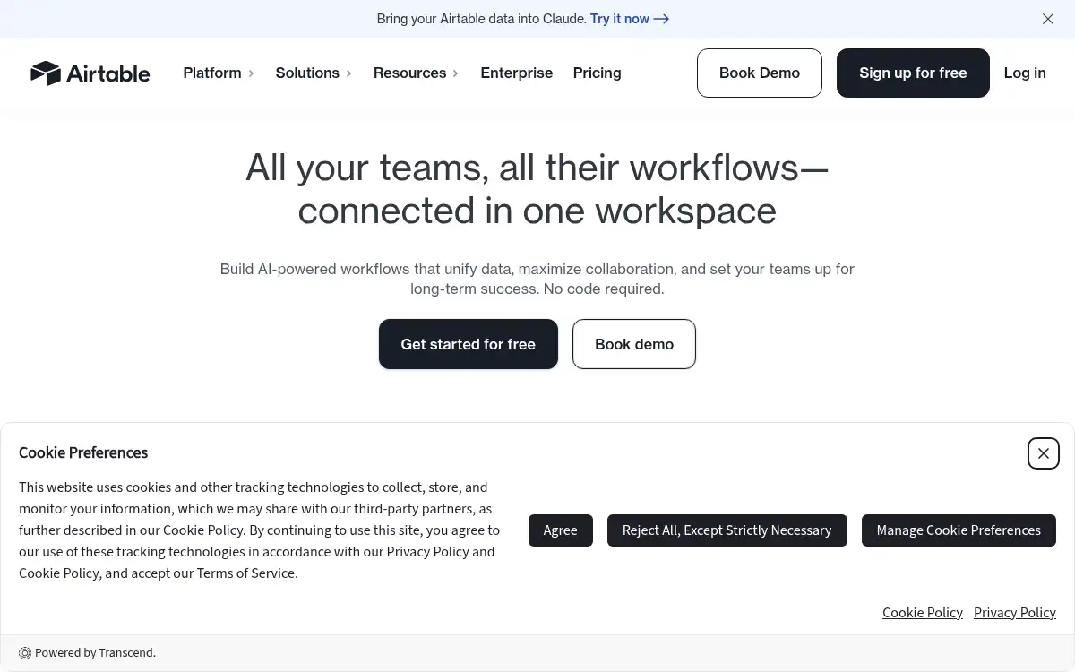The image size is (1075, 672).
Task: Click the Powered by Transcend text
Action: [x=96, y=653]
